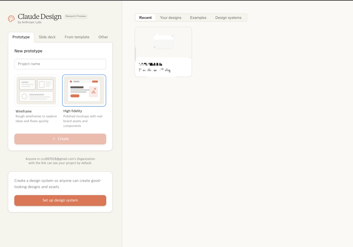Image resolution: width=353 pixels, height=247 pixels.
Task: Go to the Other tab
Action: [103, 37]
